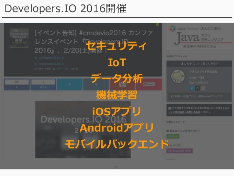Click the green イベント category tag
This screenshot has width=234, height=176.
[173, 136]
